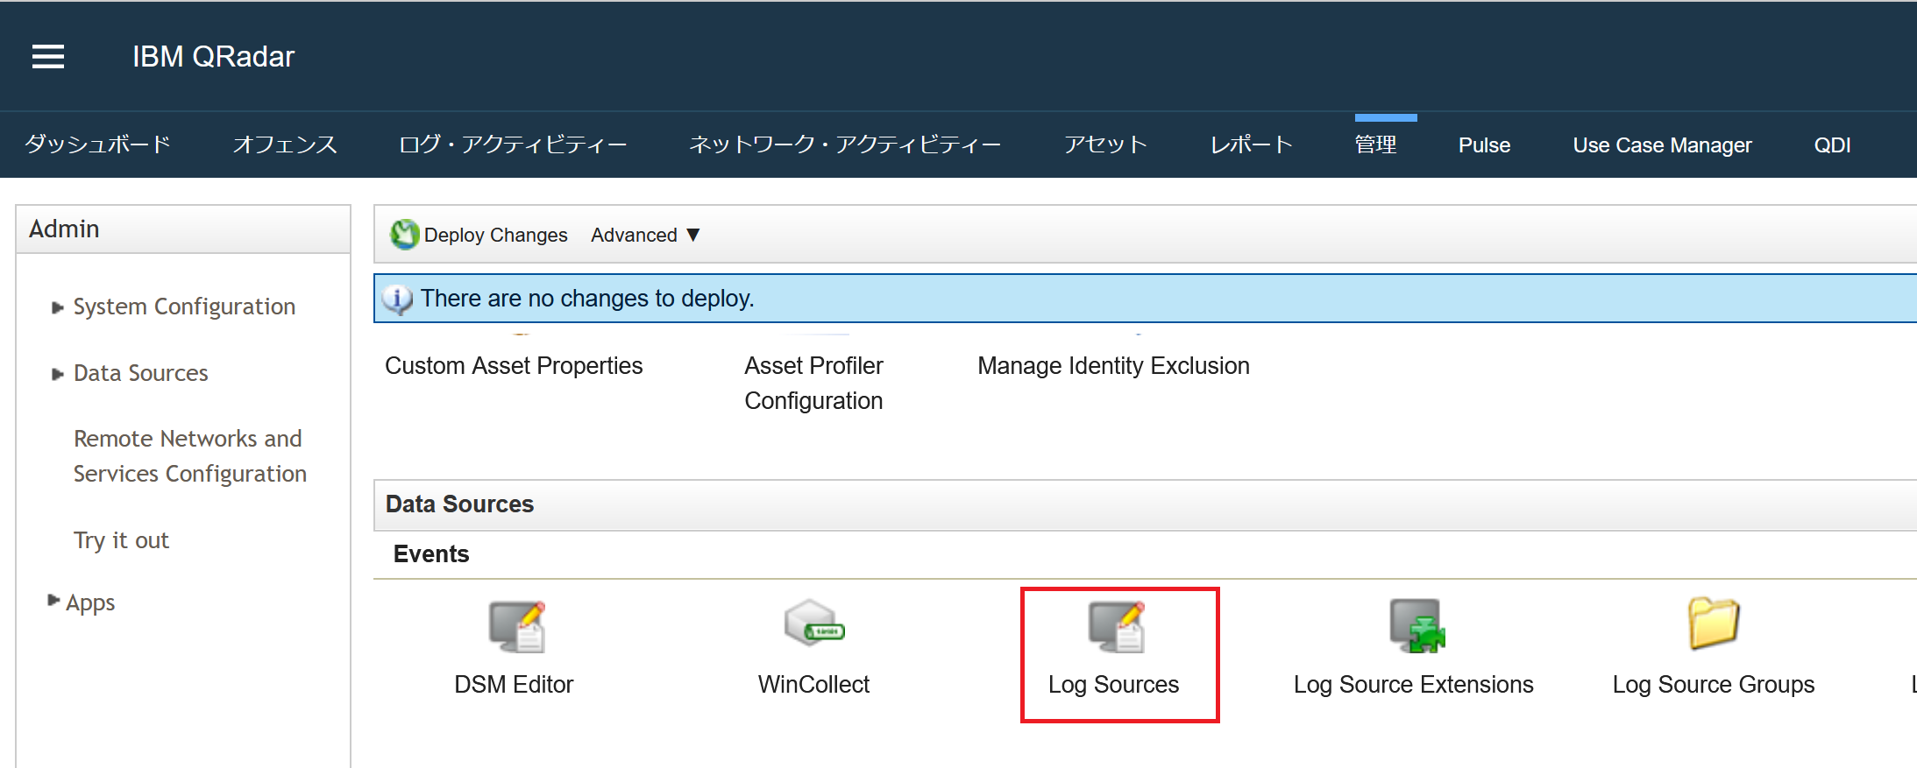Click the IBM QRadar title
The height and width of the screenshot is (768, 1917).
pos(213,57)
